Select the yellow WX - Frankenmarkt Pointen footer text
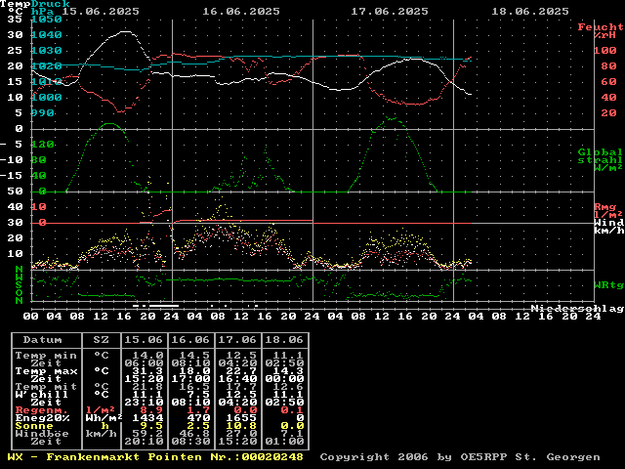 coord(104,457)
